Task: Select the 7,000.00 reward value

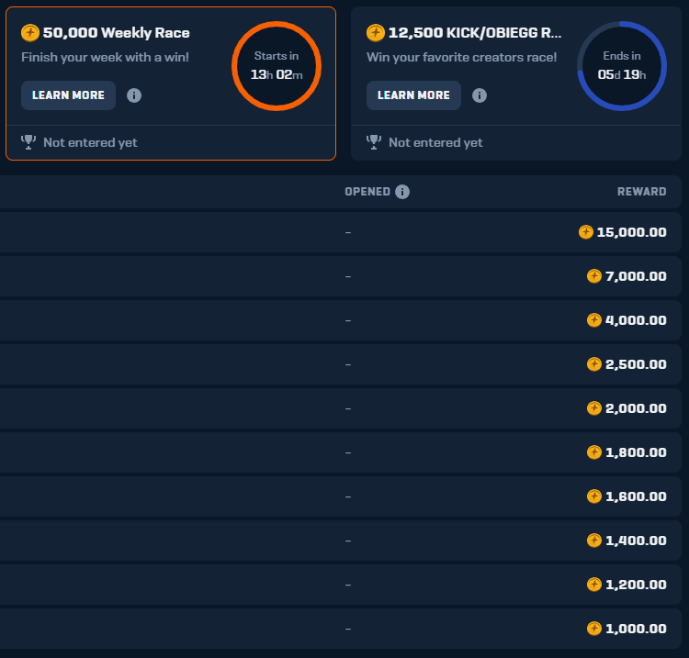Action: tap(636, 276)
